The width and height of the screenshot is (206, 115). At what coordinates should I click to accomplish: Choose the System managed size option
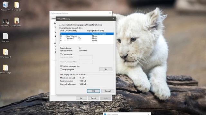tap(61, 66)
